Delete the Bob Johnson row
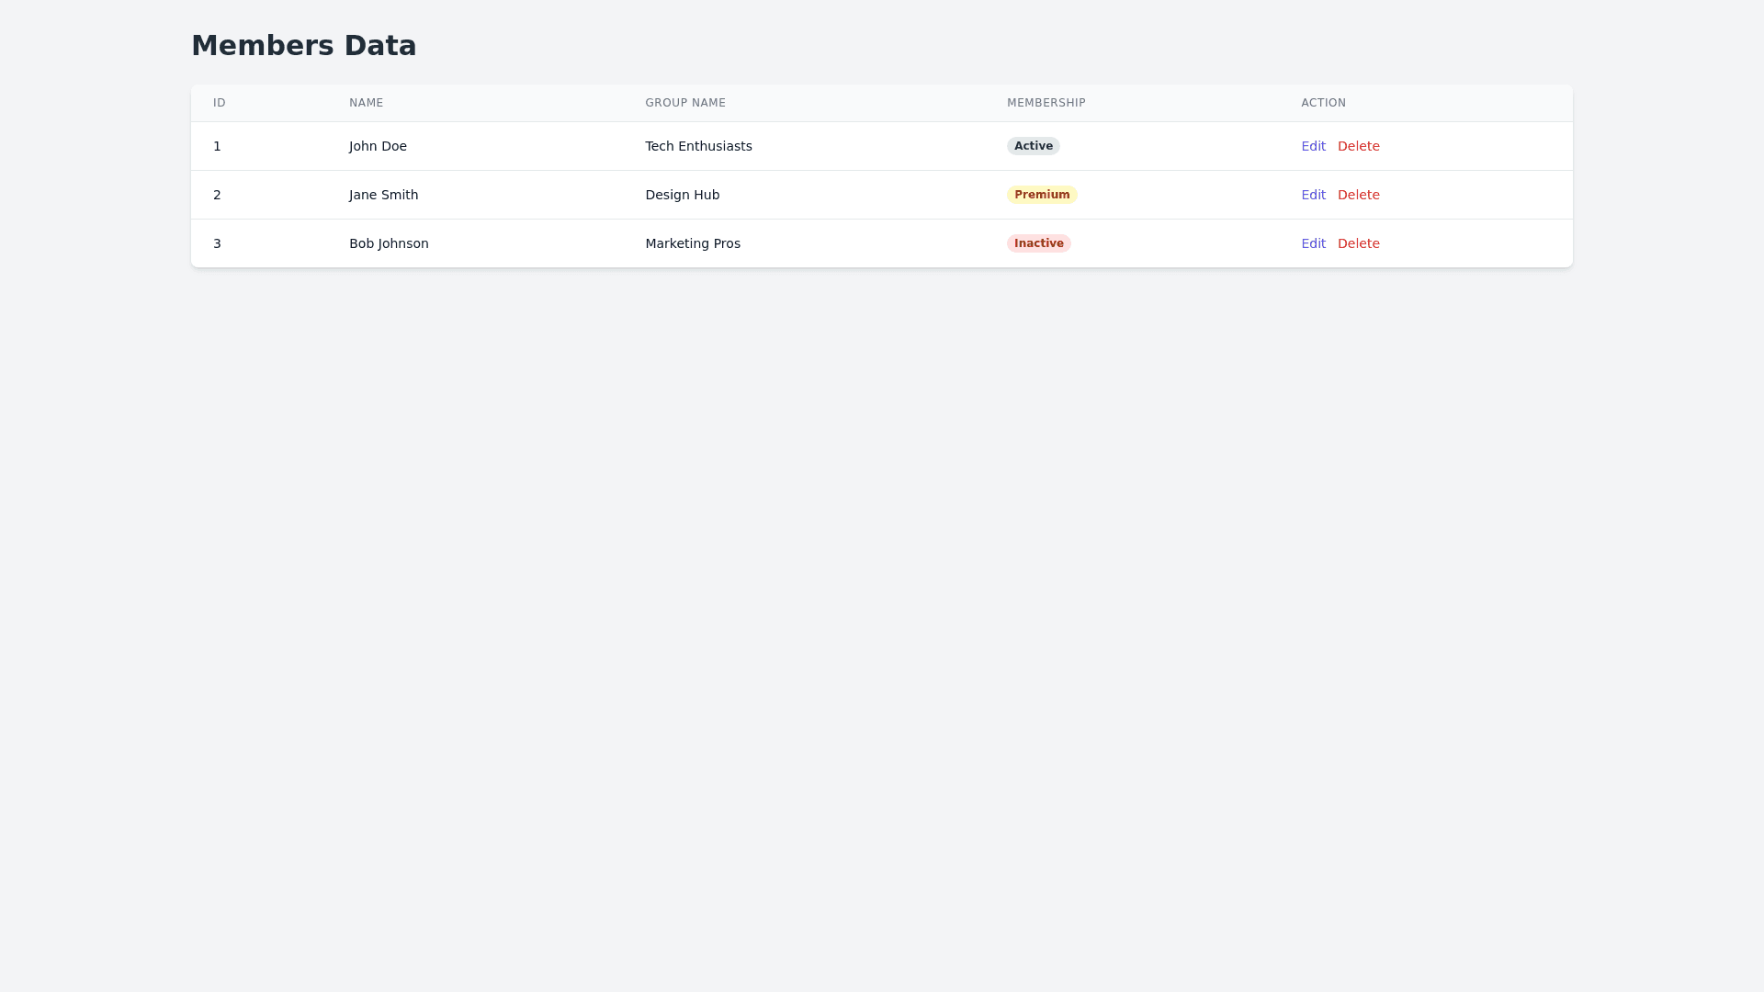The image size is (1764, 992). click(1358, 243)
